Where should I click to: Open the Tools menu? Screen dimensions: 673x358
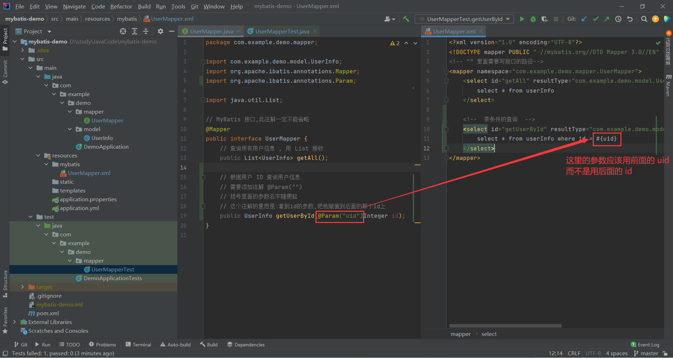coord(178,6)
